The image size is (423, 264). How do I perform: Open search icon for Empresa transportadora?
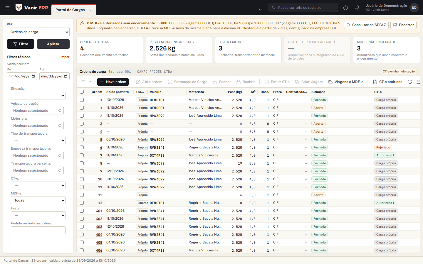coord(60,155)
